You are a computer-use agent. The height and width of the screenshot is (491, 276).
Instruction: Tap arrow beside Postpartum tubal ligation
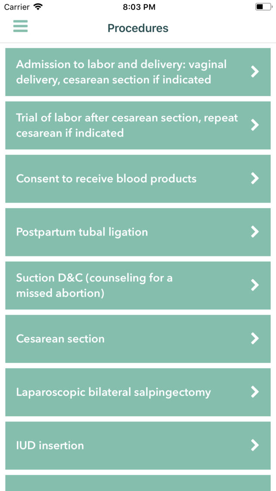(x=255, y=232)
